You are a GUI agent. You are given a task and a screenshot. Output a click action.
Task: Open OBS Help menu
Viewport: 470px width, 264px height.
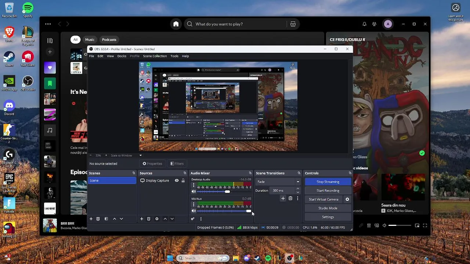(x=185, y=56)
